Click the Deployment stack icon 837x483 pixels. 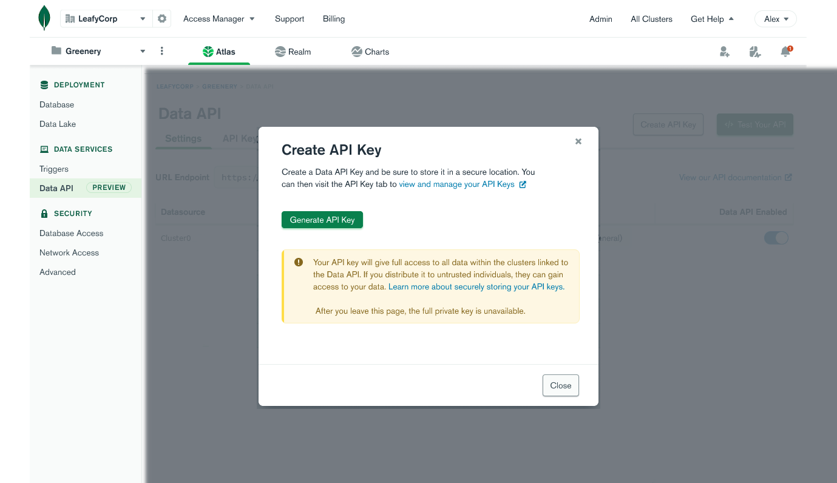click(x=44, y=85)
